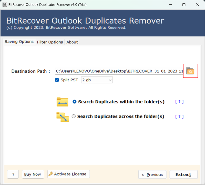Open the About tab
Image resolution: width=205 pixels, height=185 pixels.
pyautogui.click(x=72, y=42)
